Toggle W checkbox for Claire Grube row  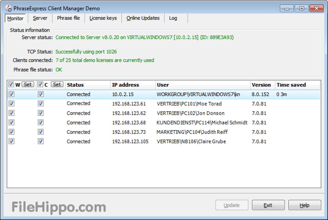click(12, 141)
